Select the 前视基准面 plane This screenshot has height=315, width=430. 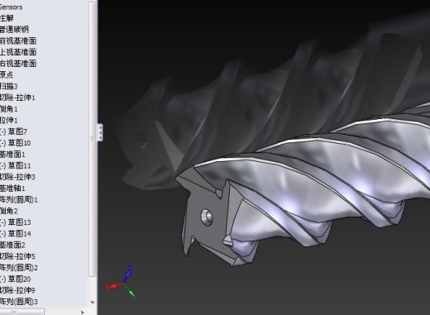(x=18, y=41)
